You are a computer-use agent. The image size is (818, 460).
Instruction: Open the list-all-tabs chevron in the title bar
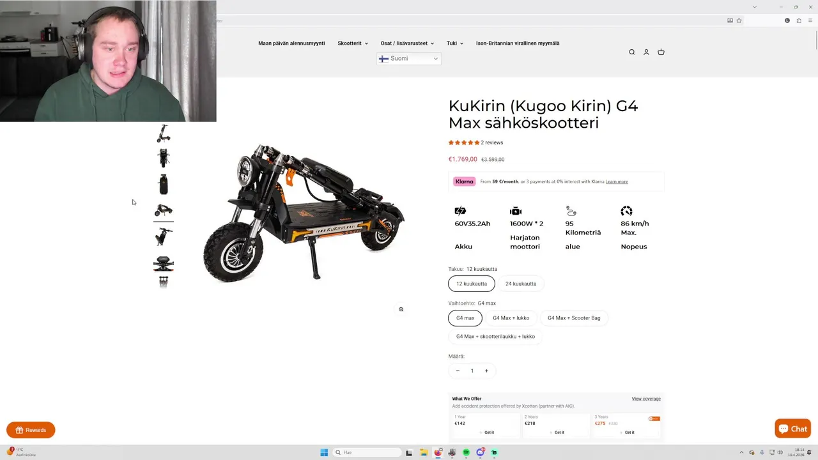click(x=754, y=6)
